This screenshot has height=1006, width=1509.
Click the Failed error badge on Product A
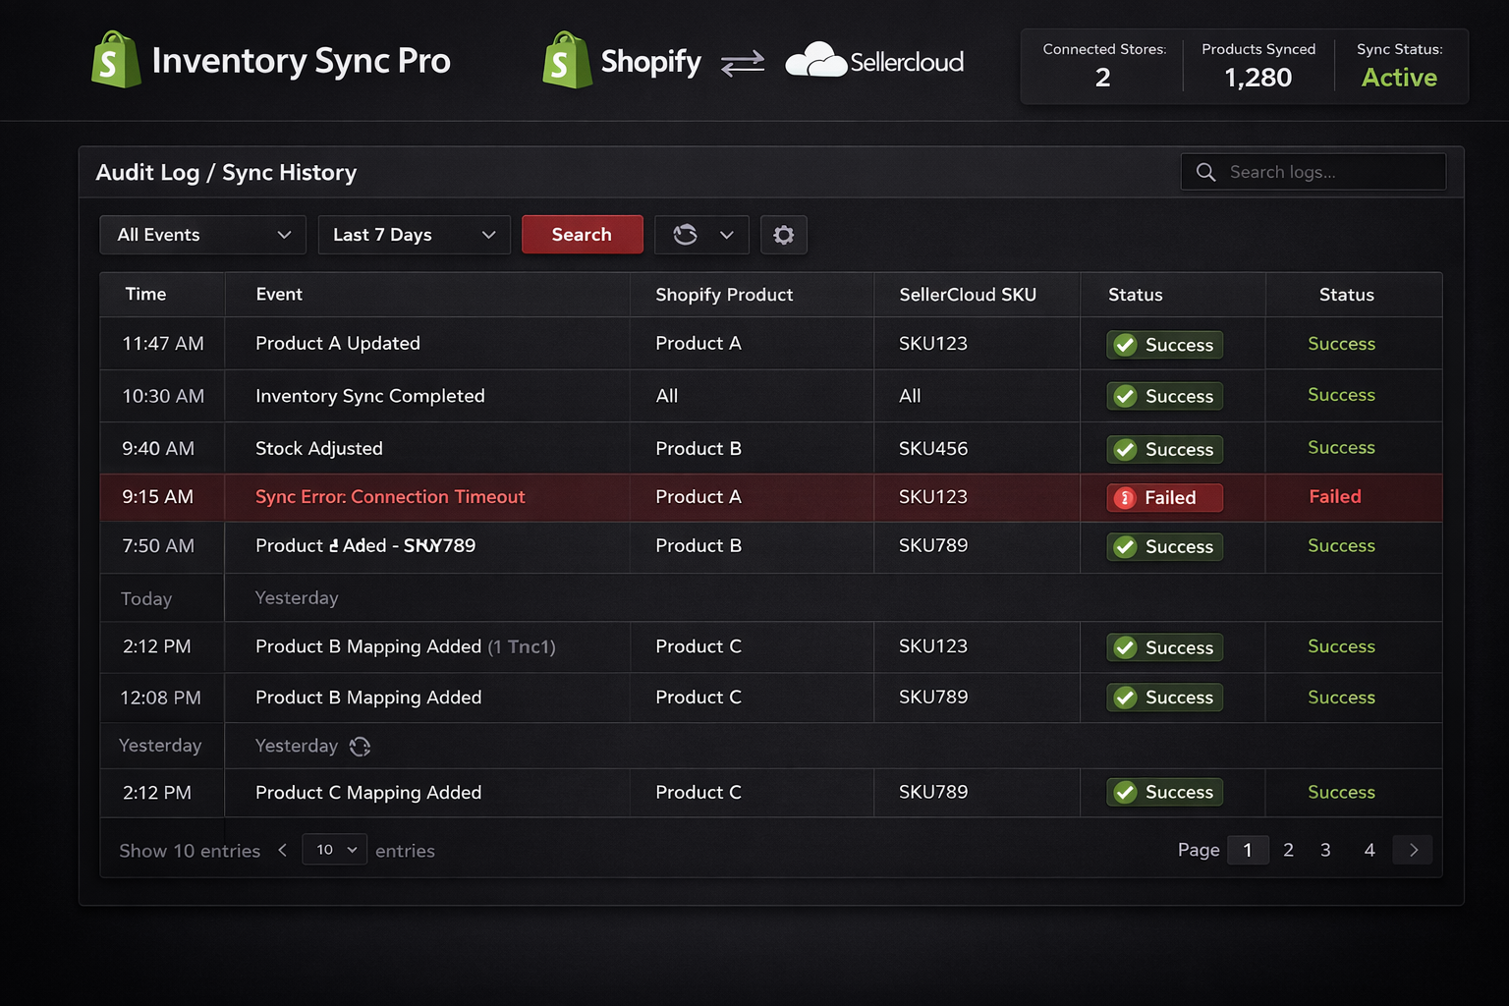(x=1163, y=498)
